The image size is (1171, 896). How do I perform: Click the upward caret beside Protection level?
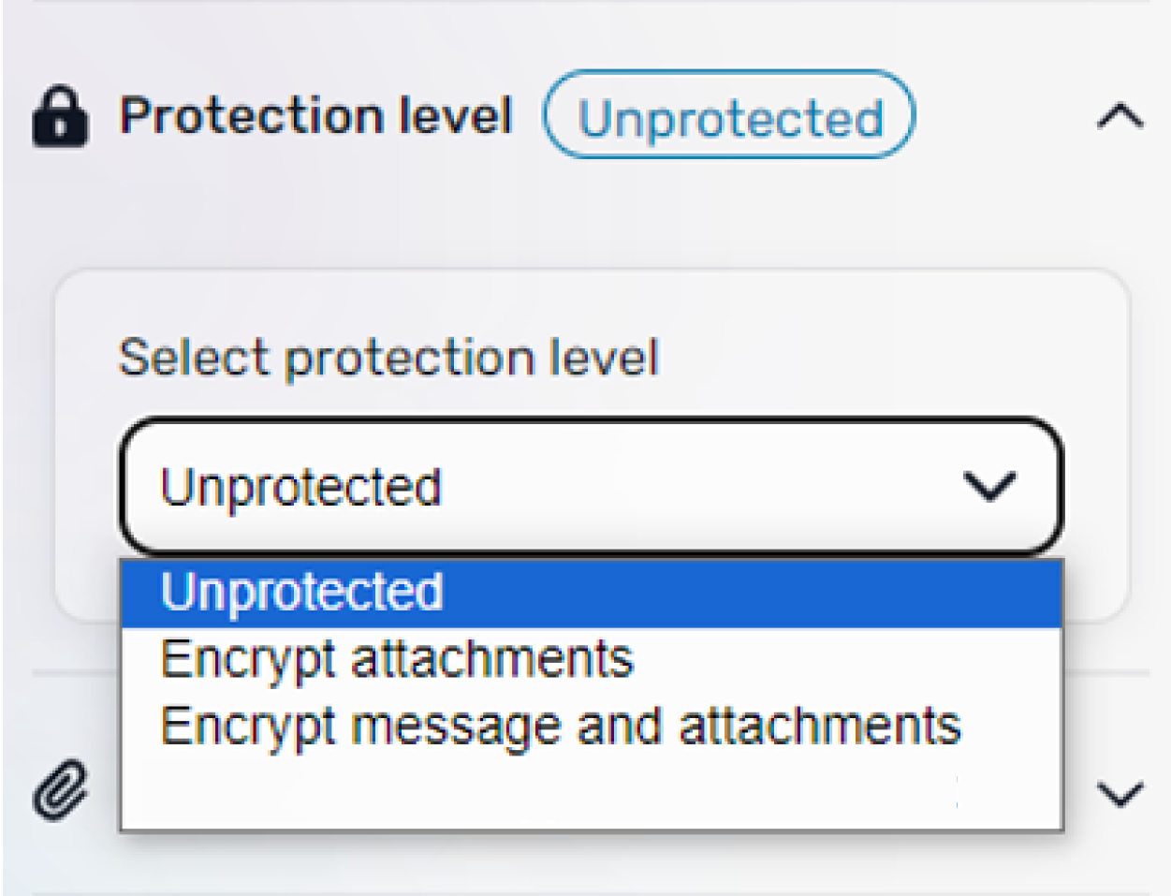(x=1121, y=116)
